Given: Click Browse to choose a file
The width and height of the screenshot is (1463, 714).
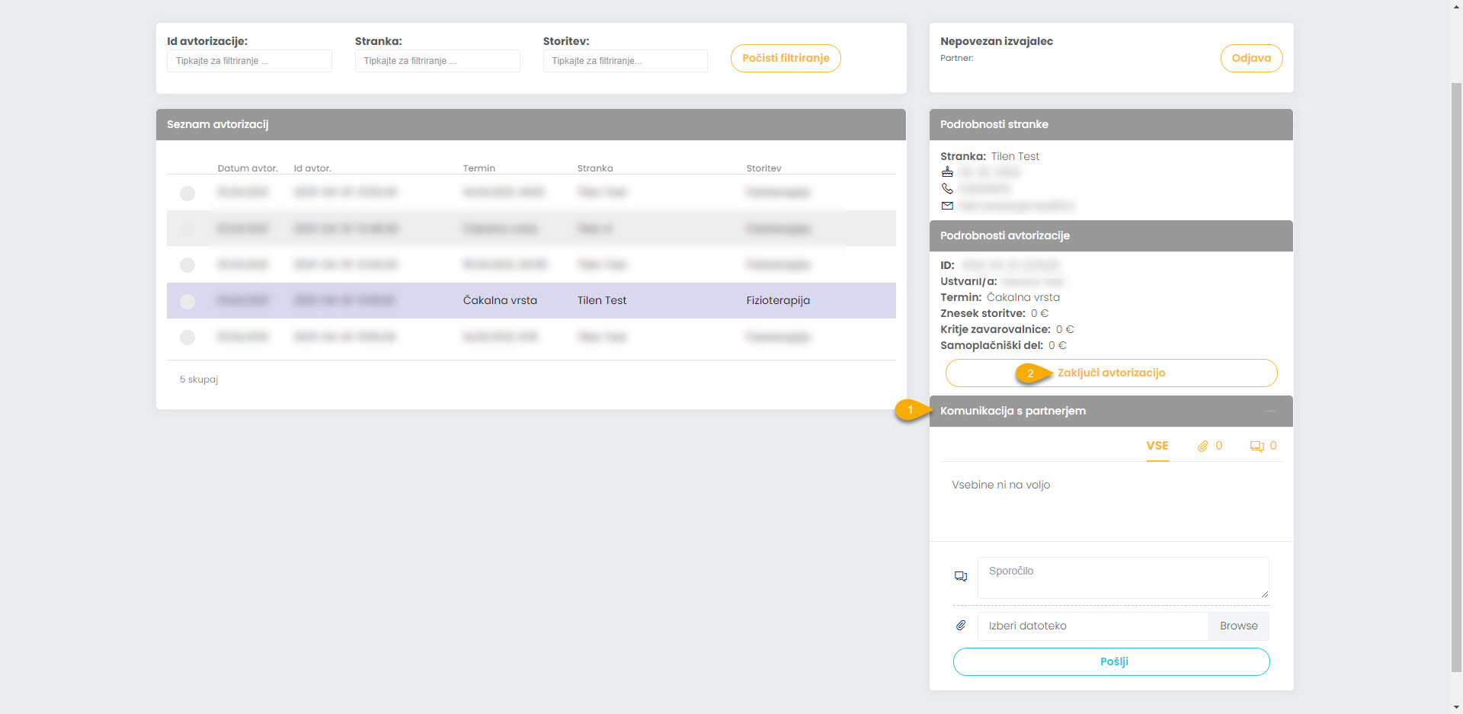Looking at the screenshot, I should coord(1238,626).
